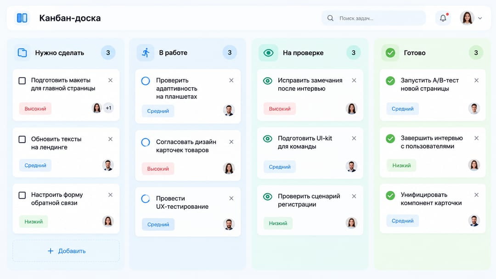
Task: Close the "Согласовать дизайн карточек товаров" card
Action: coord(231,142)
